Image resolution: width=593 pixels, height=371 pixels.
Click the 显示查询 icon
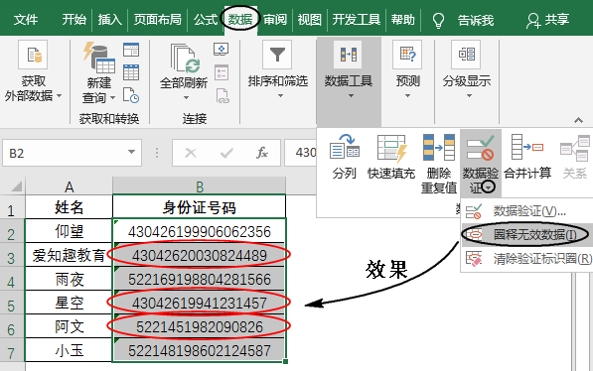(131, 50)
